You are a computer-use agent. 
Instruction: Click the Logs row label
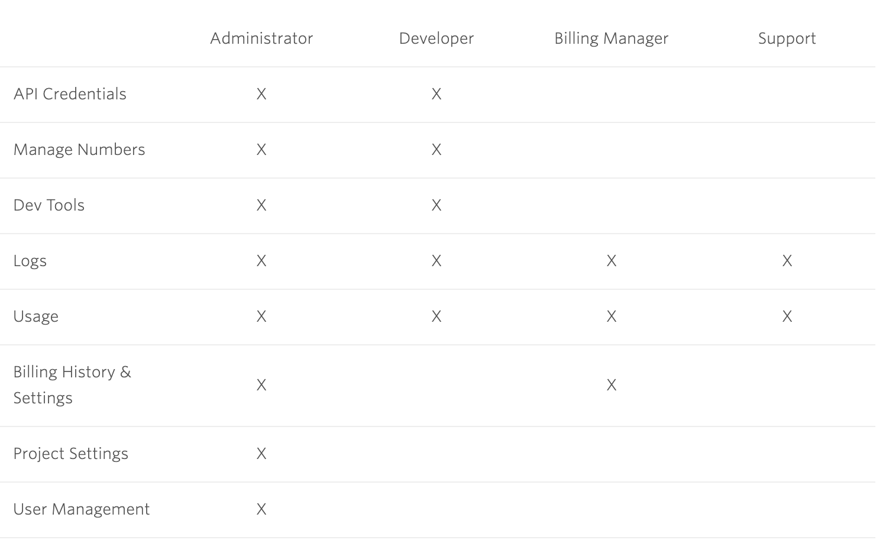[x=30, y=261]
